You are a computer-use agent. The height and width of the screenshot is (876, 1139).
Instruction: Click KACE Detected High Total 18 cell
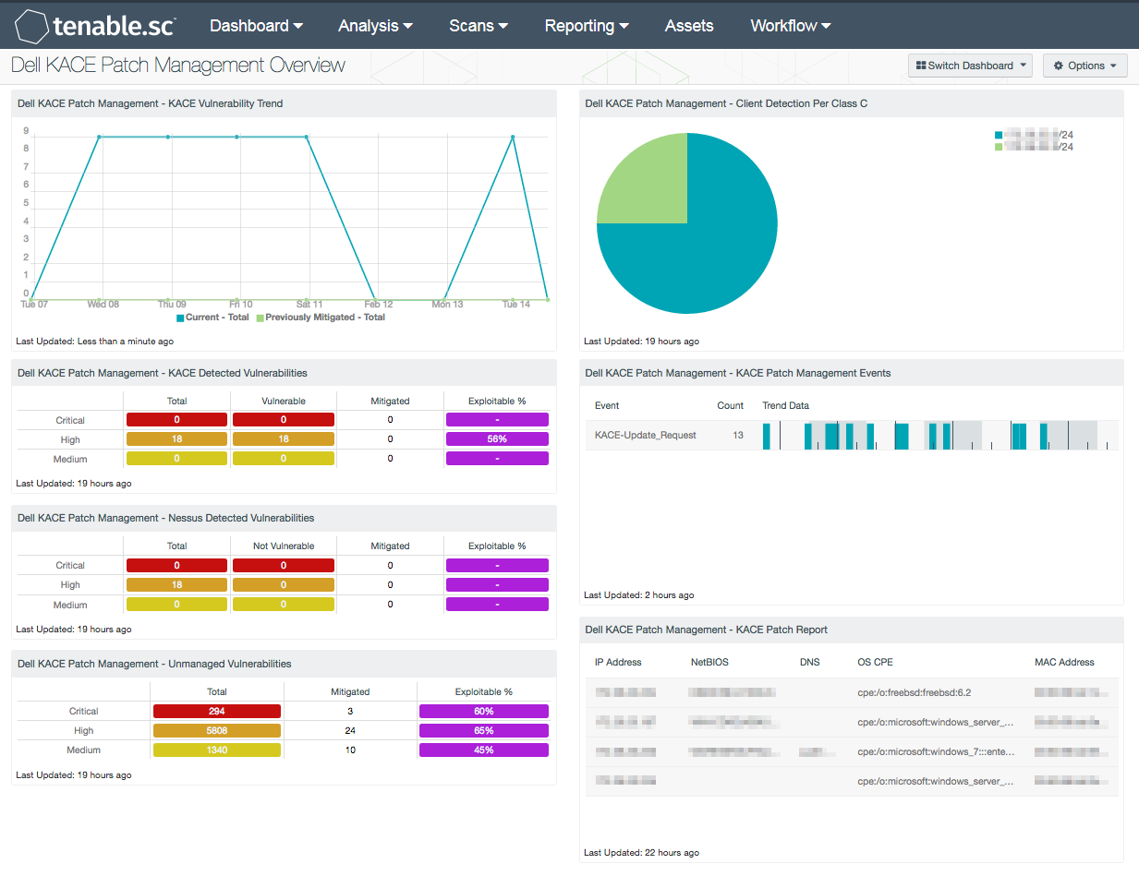[x=176, y=439]
